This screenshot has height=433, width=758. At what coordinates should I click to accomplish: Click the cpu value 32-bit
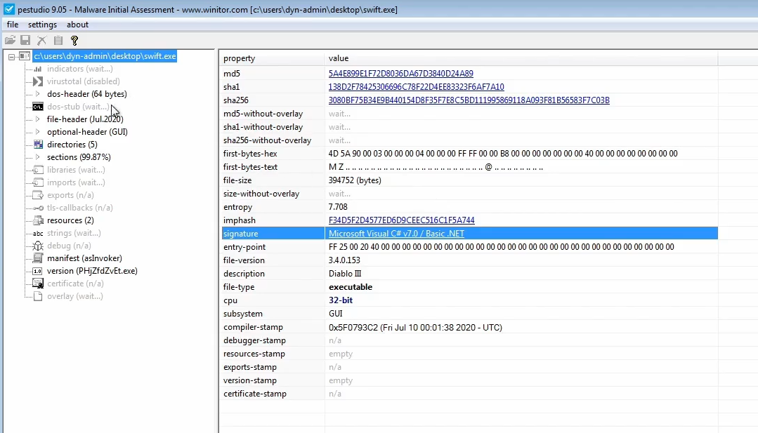tap(341, 300)
